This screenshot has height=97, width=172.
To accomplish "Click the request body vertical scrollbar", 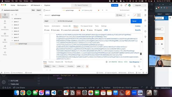I will pos(141,54).
